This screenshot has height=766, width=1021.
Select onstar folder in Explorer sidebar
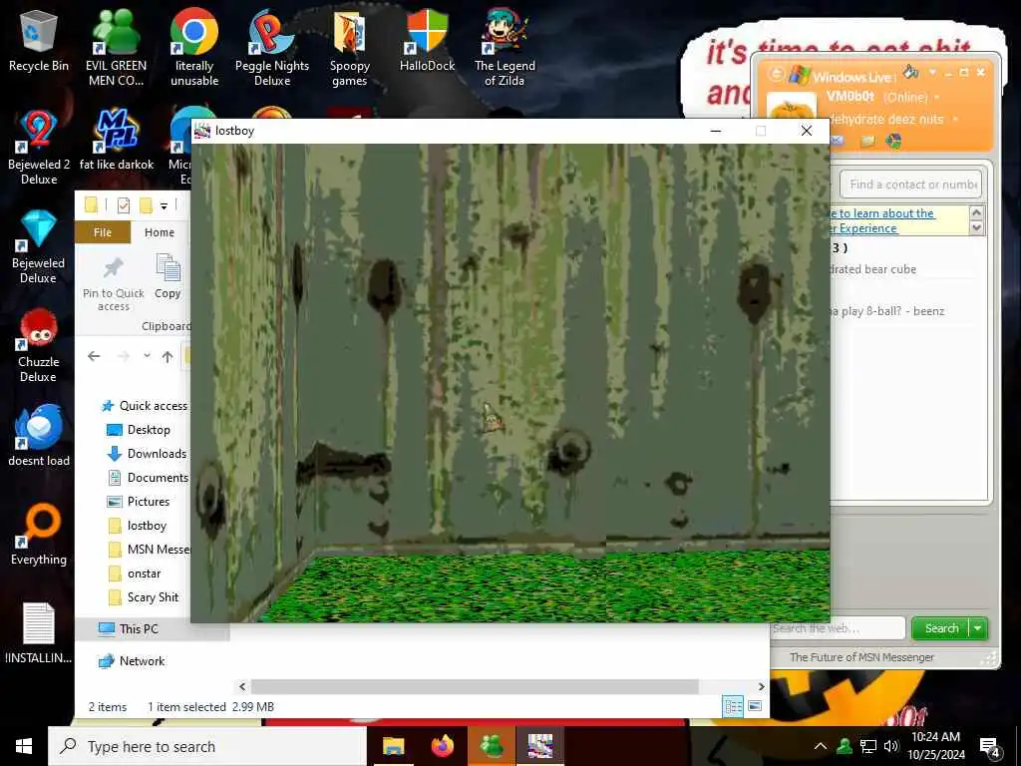(x=135, y=574)
